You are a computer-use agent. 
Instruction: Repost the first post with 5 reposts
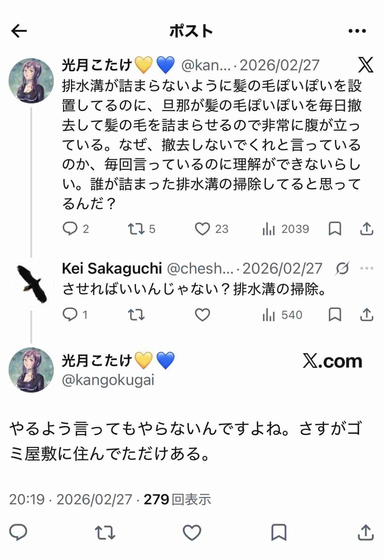click(136, 229)
